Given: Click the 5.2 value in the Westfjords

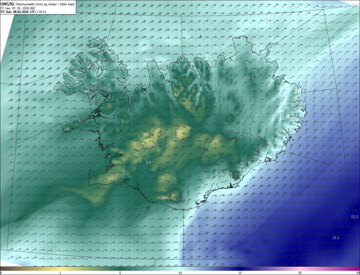Looking at the screenshot, I should tap(86, 70).
